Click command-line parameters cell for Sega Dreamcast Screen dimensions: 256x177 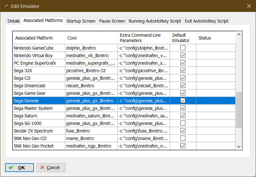click(x=144, y=86)
